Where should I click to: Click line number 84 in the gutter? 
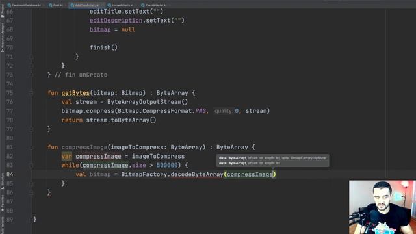pos(10,174)
